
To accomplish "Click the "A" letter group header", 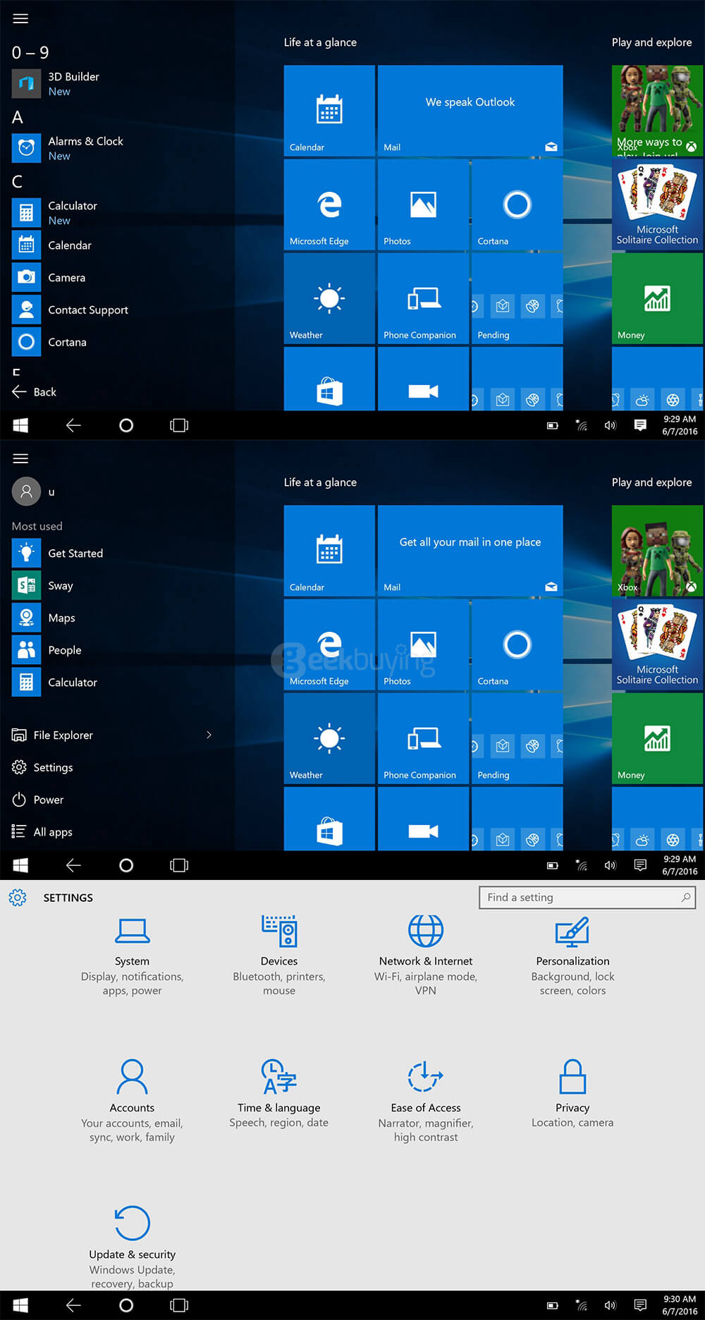I will [x=18, y=117].
